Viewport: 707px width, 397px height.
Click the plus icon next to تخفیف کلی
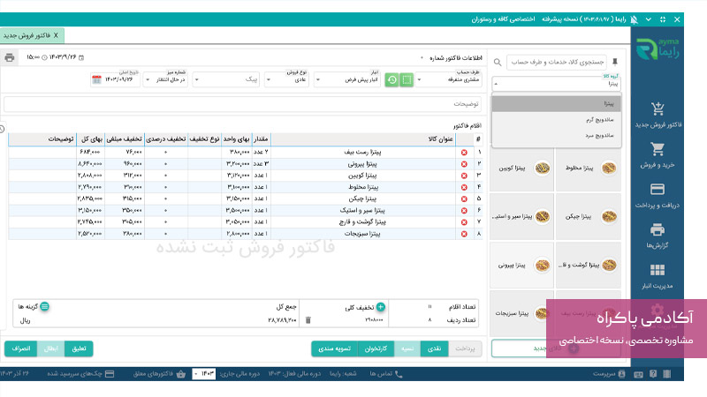point(381,307)
